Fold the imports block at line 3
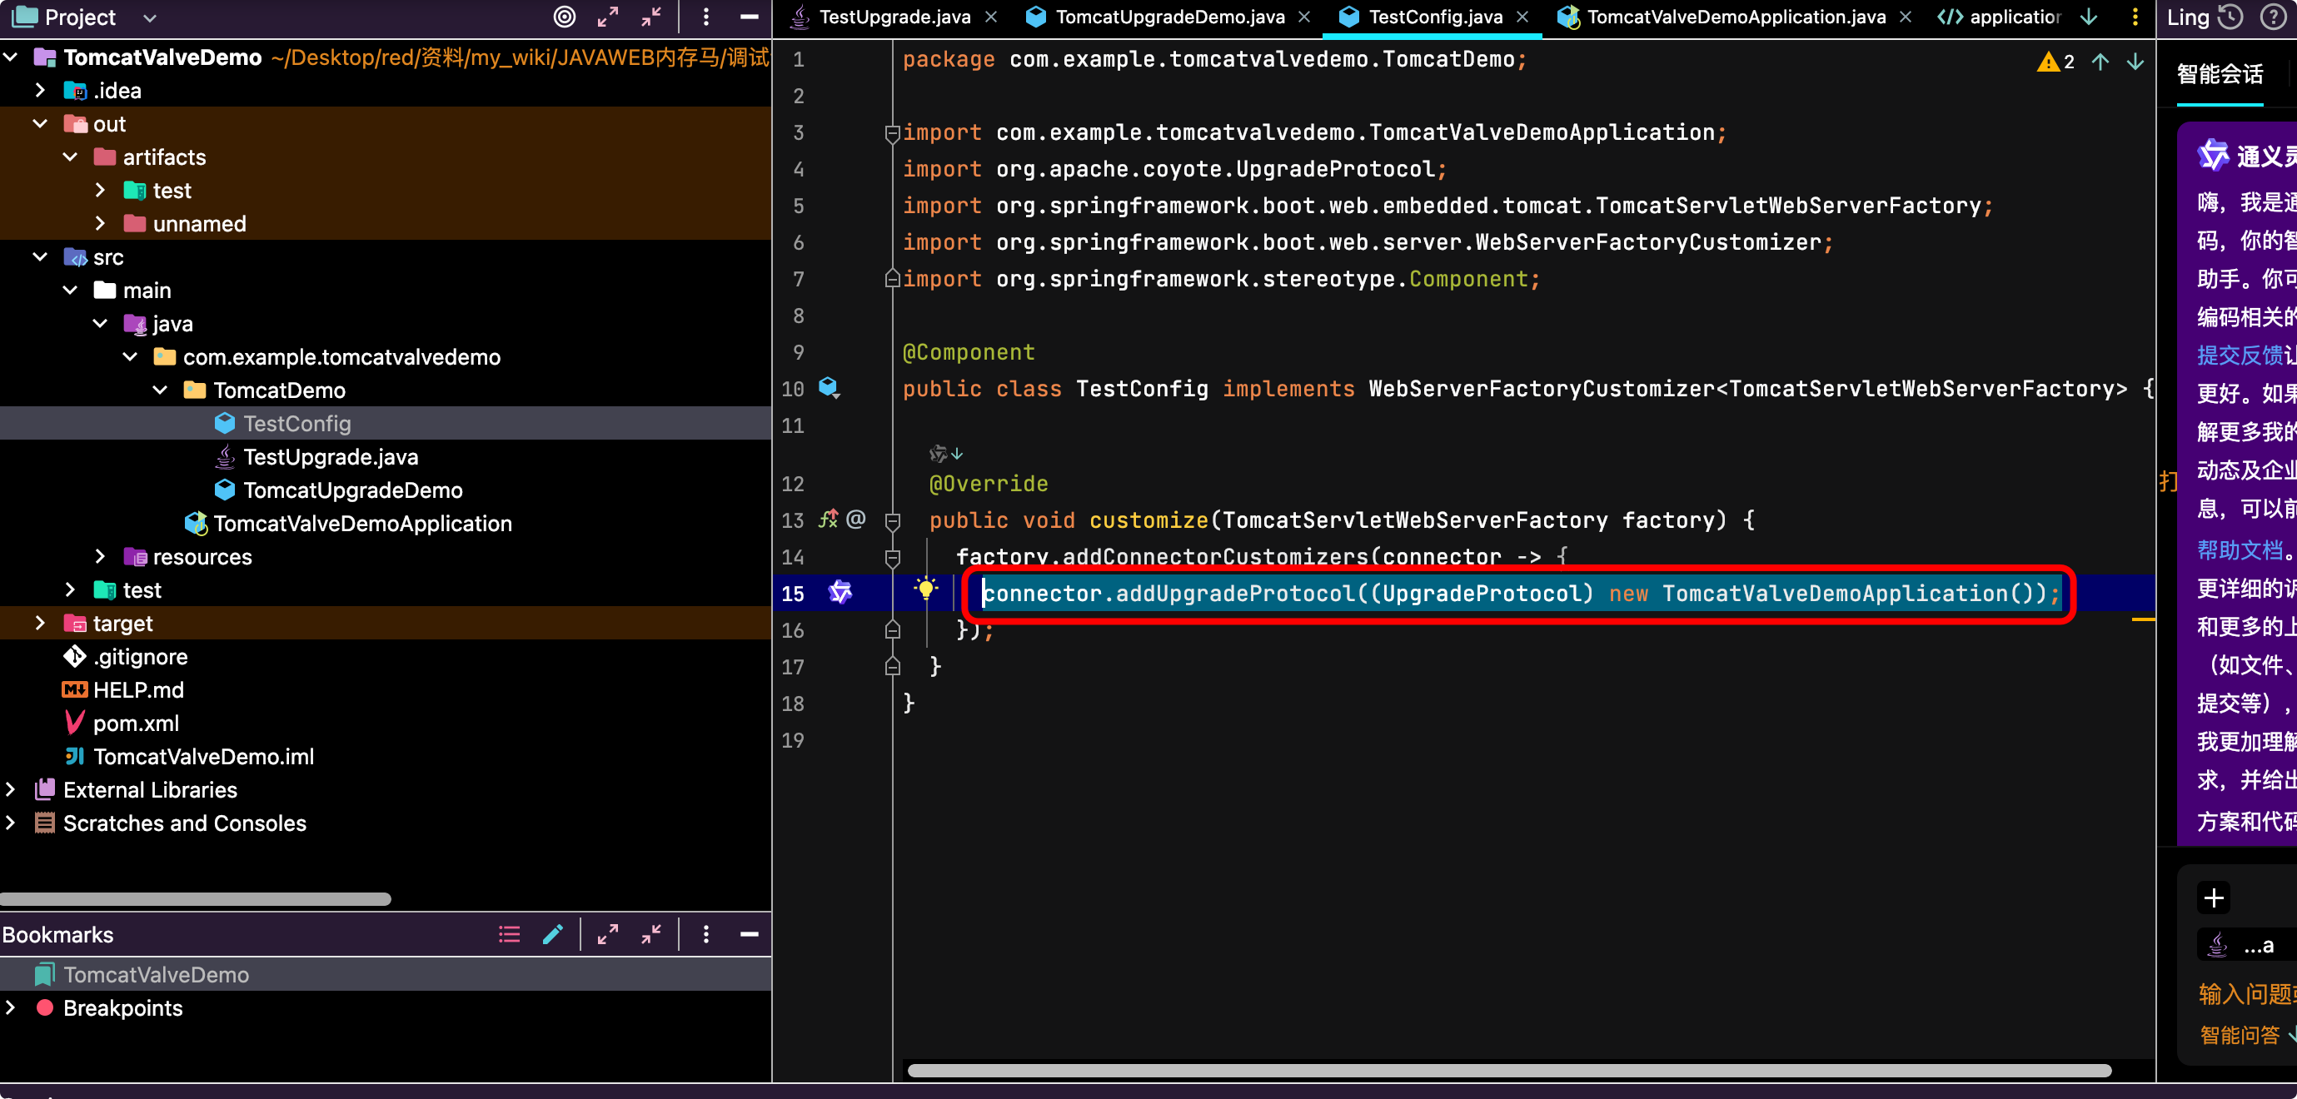The width and height of the screenshot is (2297, 1099). pos(892,134)
